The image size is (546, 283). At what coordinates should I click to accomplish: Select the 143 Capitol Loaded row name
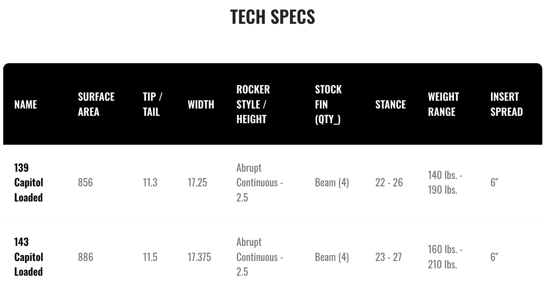[x=28, y=257]
